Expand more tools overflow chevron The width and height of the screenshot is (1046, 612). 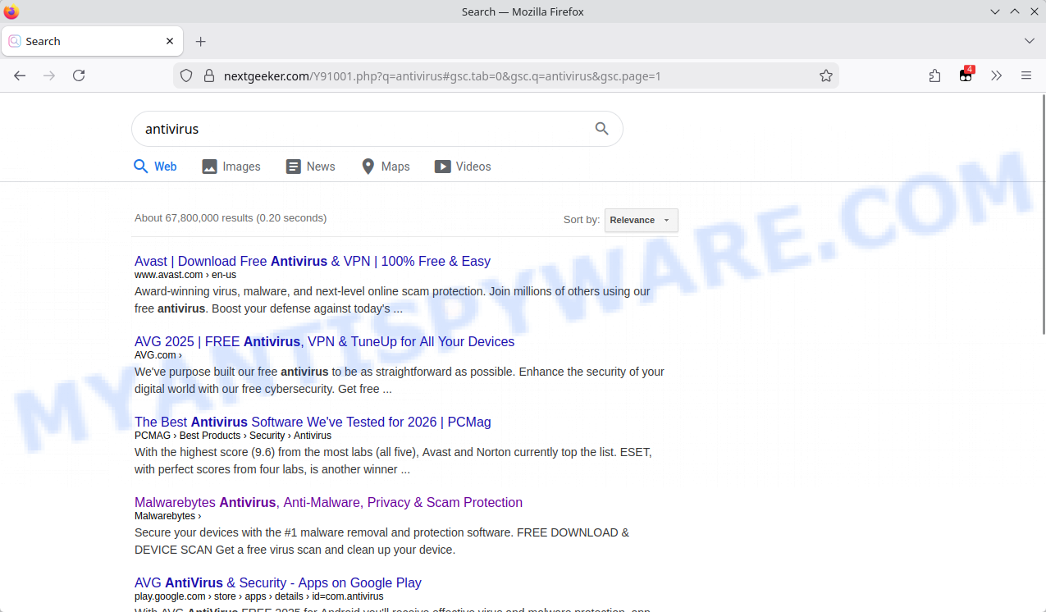(996, 75)
